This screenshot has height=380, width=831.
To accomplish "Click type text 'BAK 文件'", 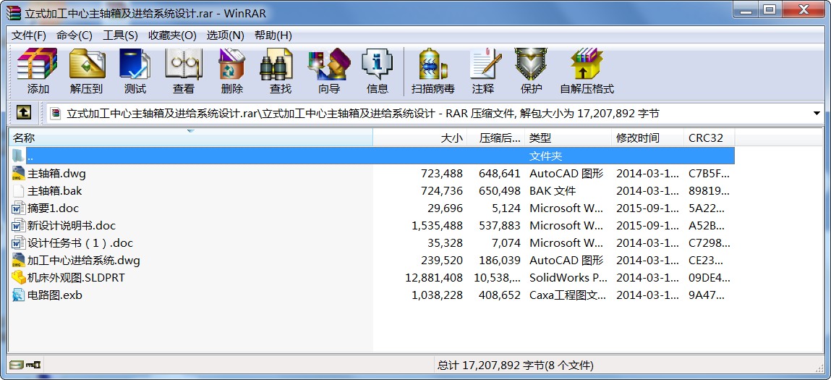I will click(553, 191).
